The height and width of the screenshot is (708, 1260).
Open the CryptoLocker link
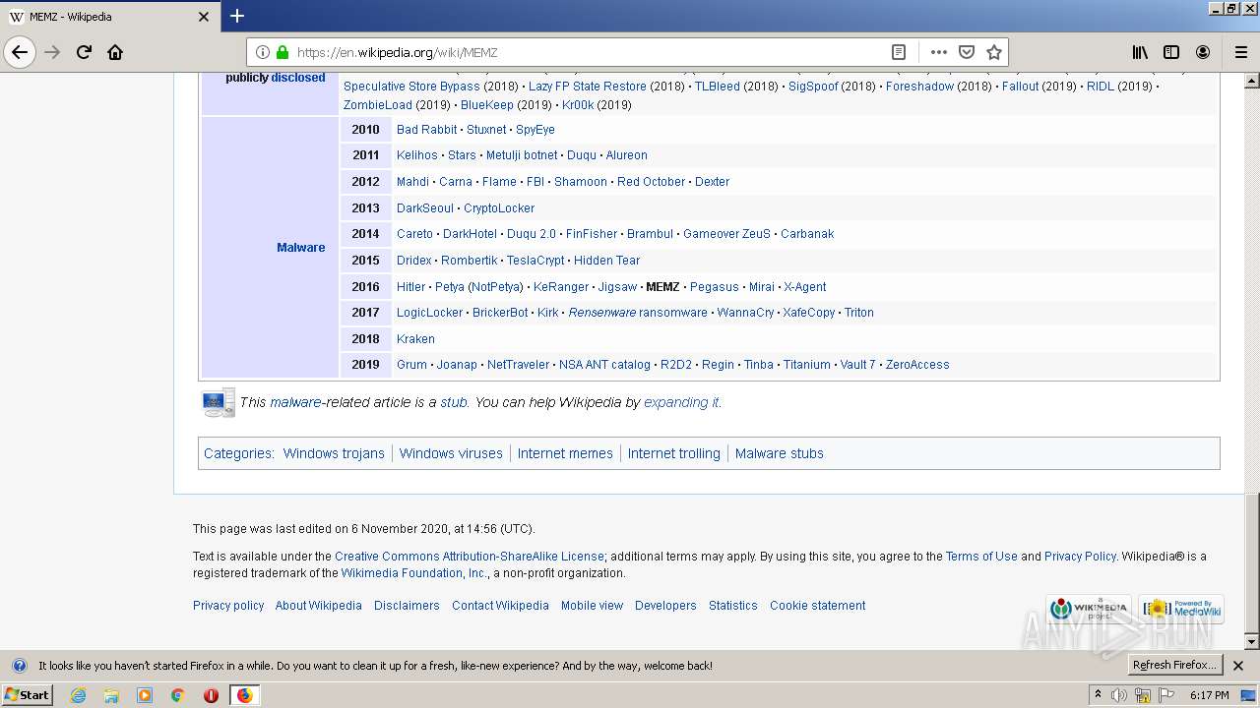pyautogui.click(x=499, y=208)
